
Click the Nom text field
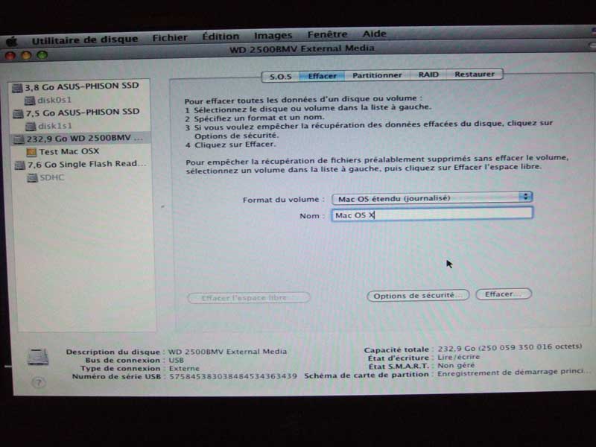coord(432,214)
